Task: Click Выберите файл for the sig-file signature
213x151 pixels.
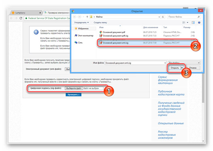Action: pos(74,88)
